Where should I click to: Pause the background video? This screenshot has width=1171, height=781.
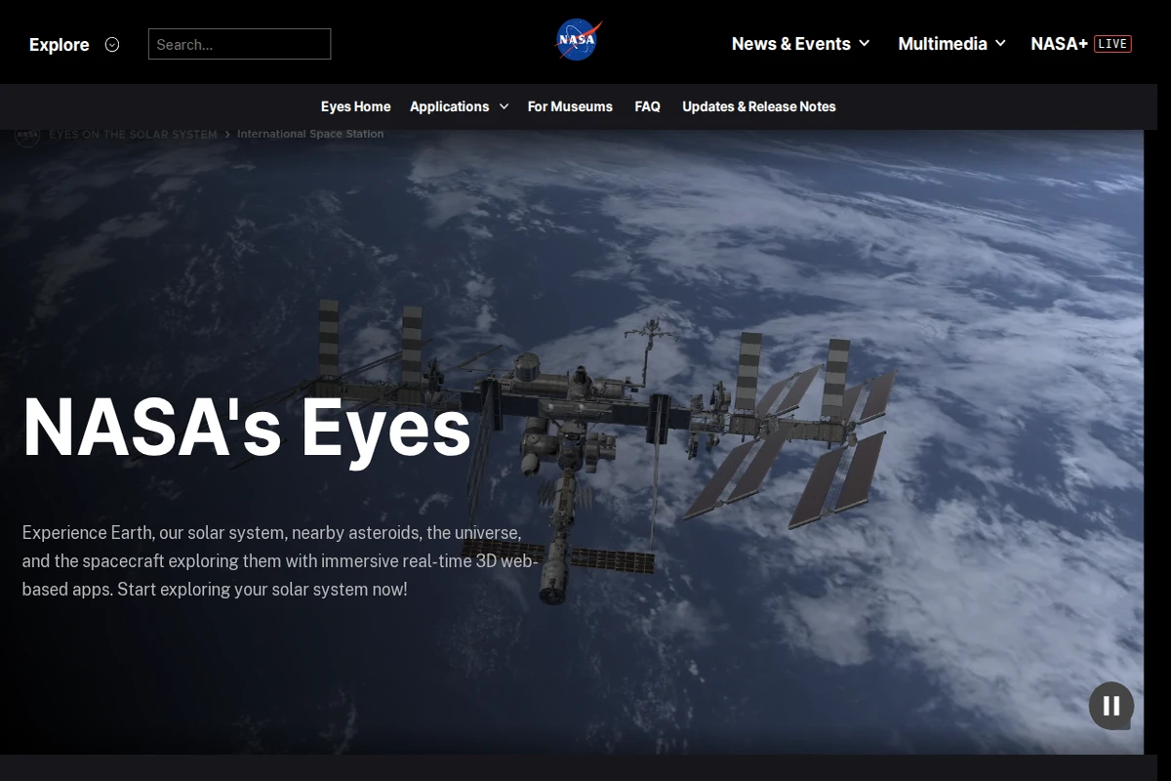(1111, 705)
